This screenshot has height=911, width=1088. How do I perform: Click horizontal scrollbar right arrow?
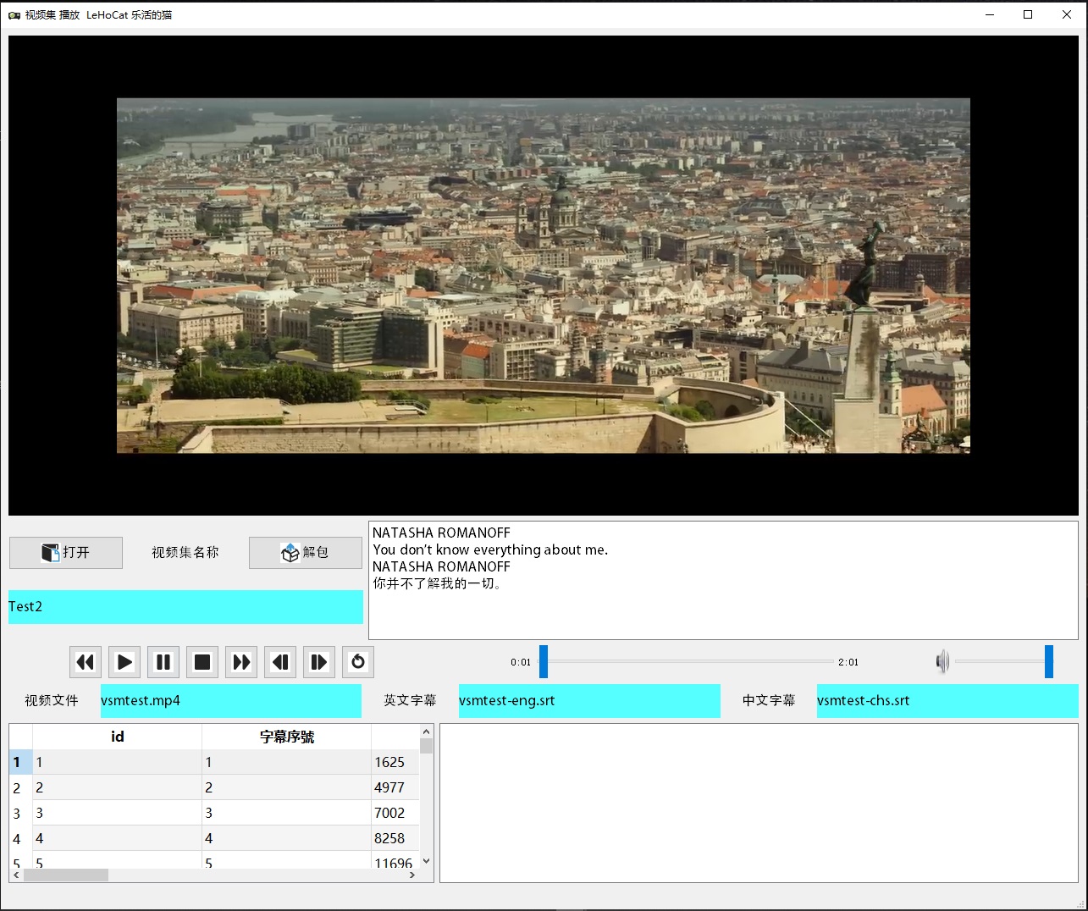point(412,875)
